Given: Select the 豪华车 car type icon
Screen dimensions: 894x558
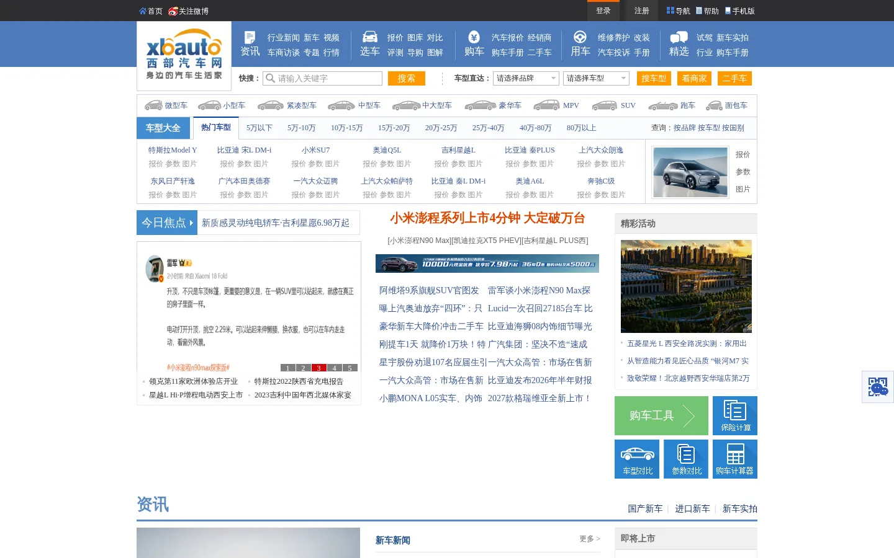Looking at the screenshot, I should (481, 105).
